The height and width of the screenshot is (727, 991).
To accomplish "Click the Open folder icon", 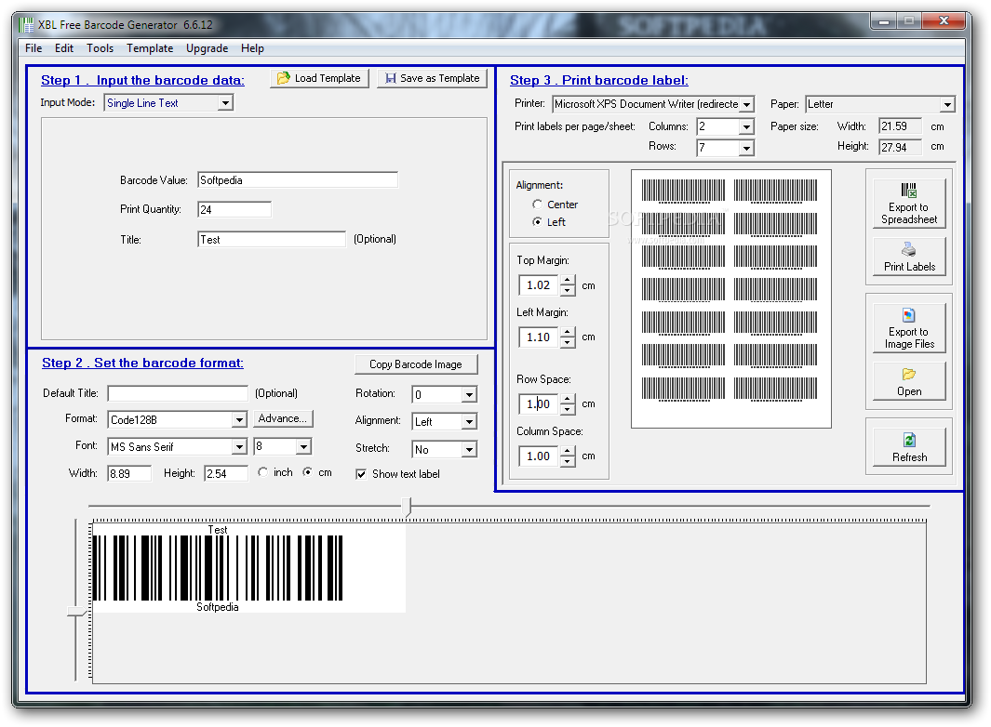I will [909, 374].
